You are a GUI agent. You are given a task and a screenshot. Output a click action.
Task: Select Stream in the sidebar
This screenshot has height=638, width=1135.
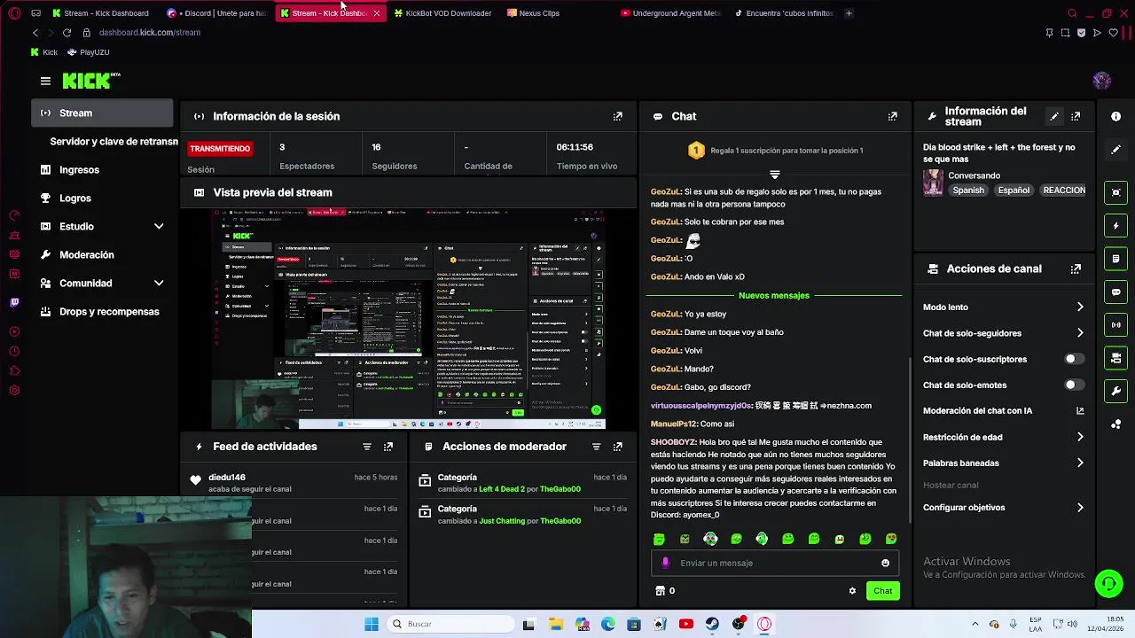103,113
